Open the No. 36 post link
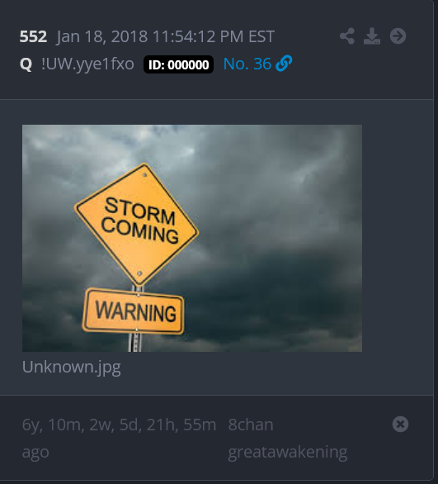438x484 pixels. [x=247, y=64]
